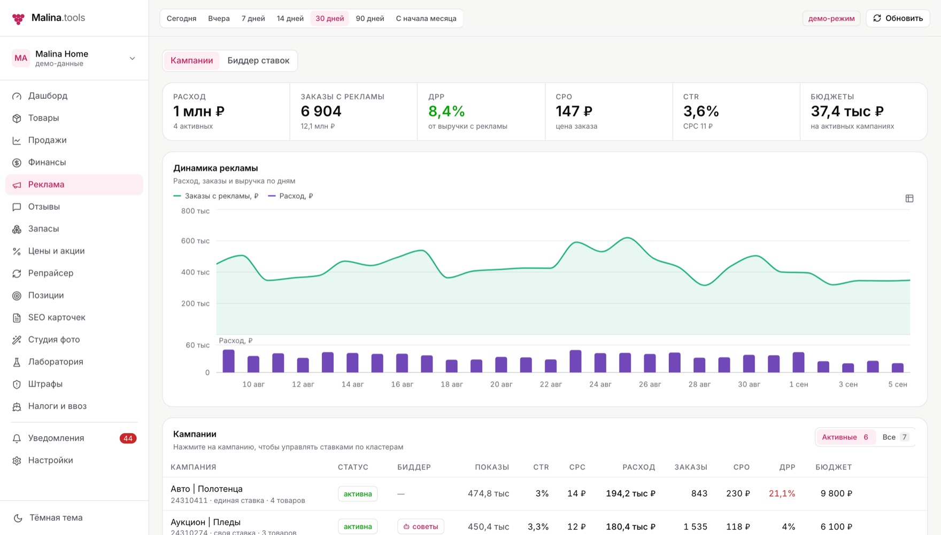941x535 pixels.
Task: Click the Отзывы speech bubble icon
Action: click(17, 207)
